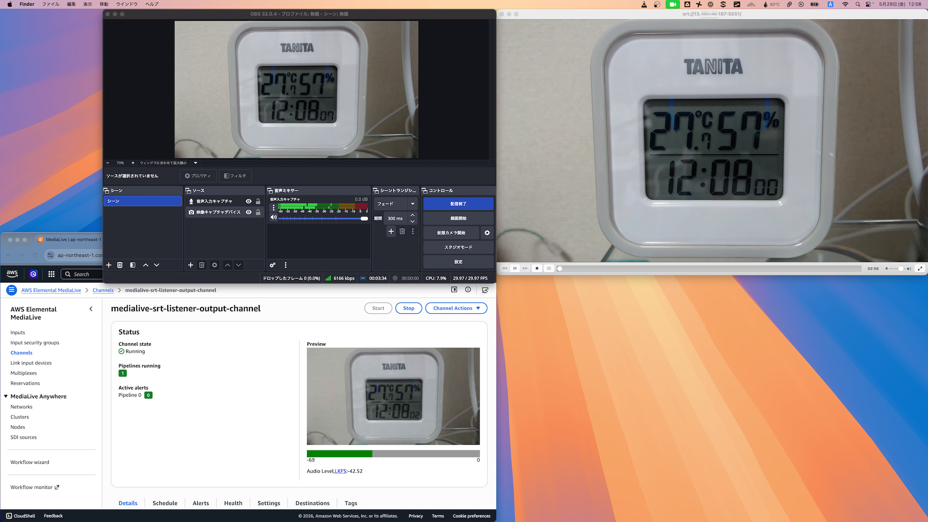This screenshot has height=522, width=928.
Task: Collapse the MediaLive Anywhere section
Action: click(6, 396)
